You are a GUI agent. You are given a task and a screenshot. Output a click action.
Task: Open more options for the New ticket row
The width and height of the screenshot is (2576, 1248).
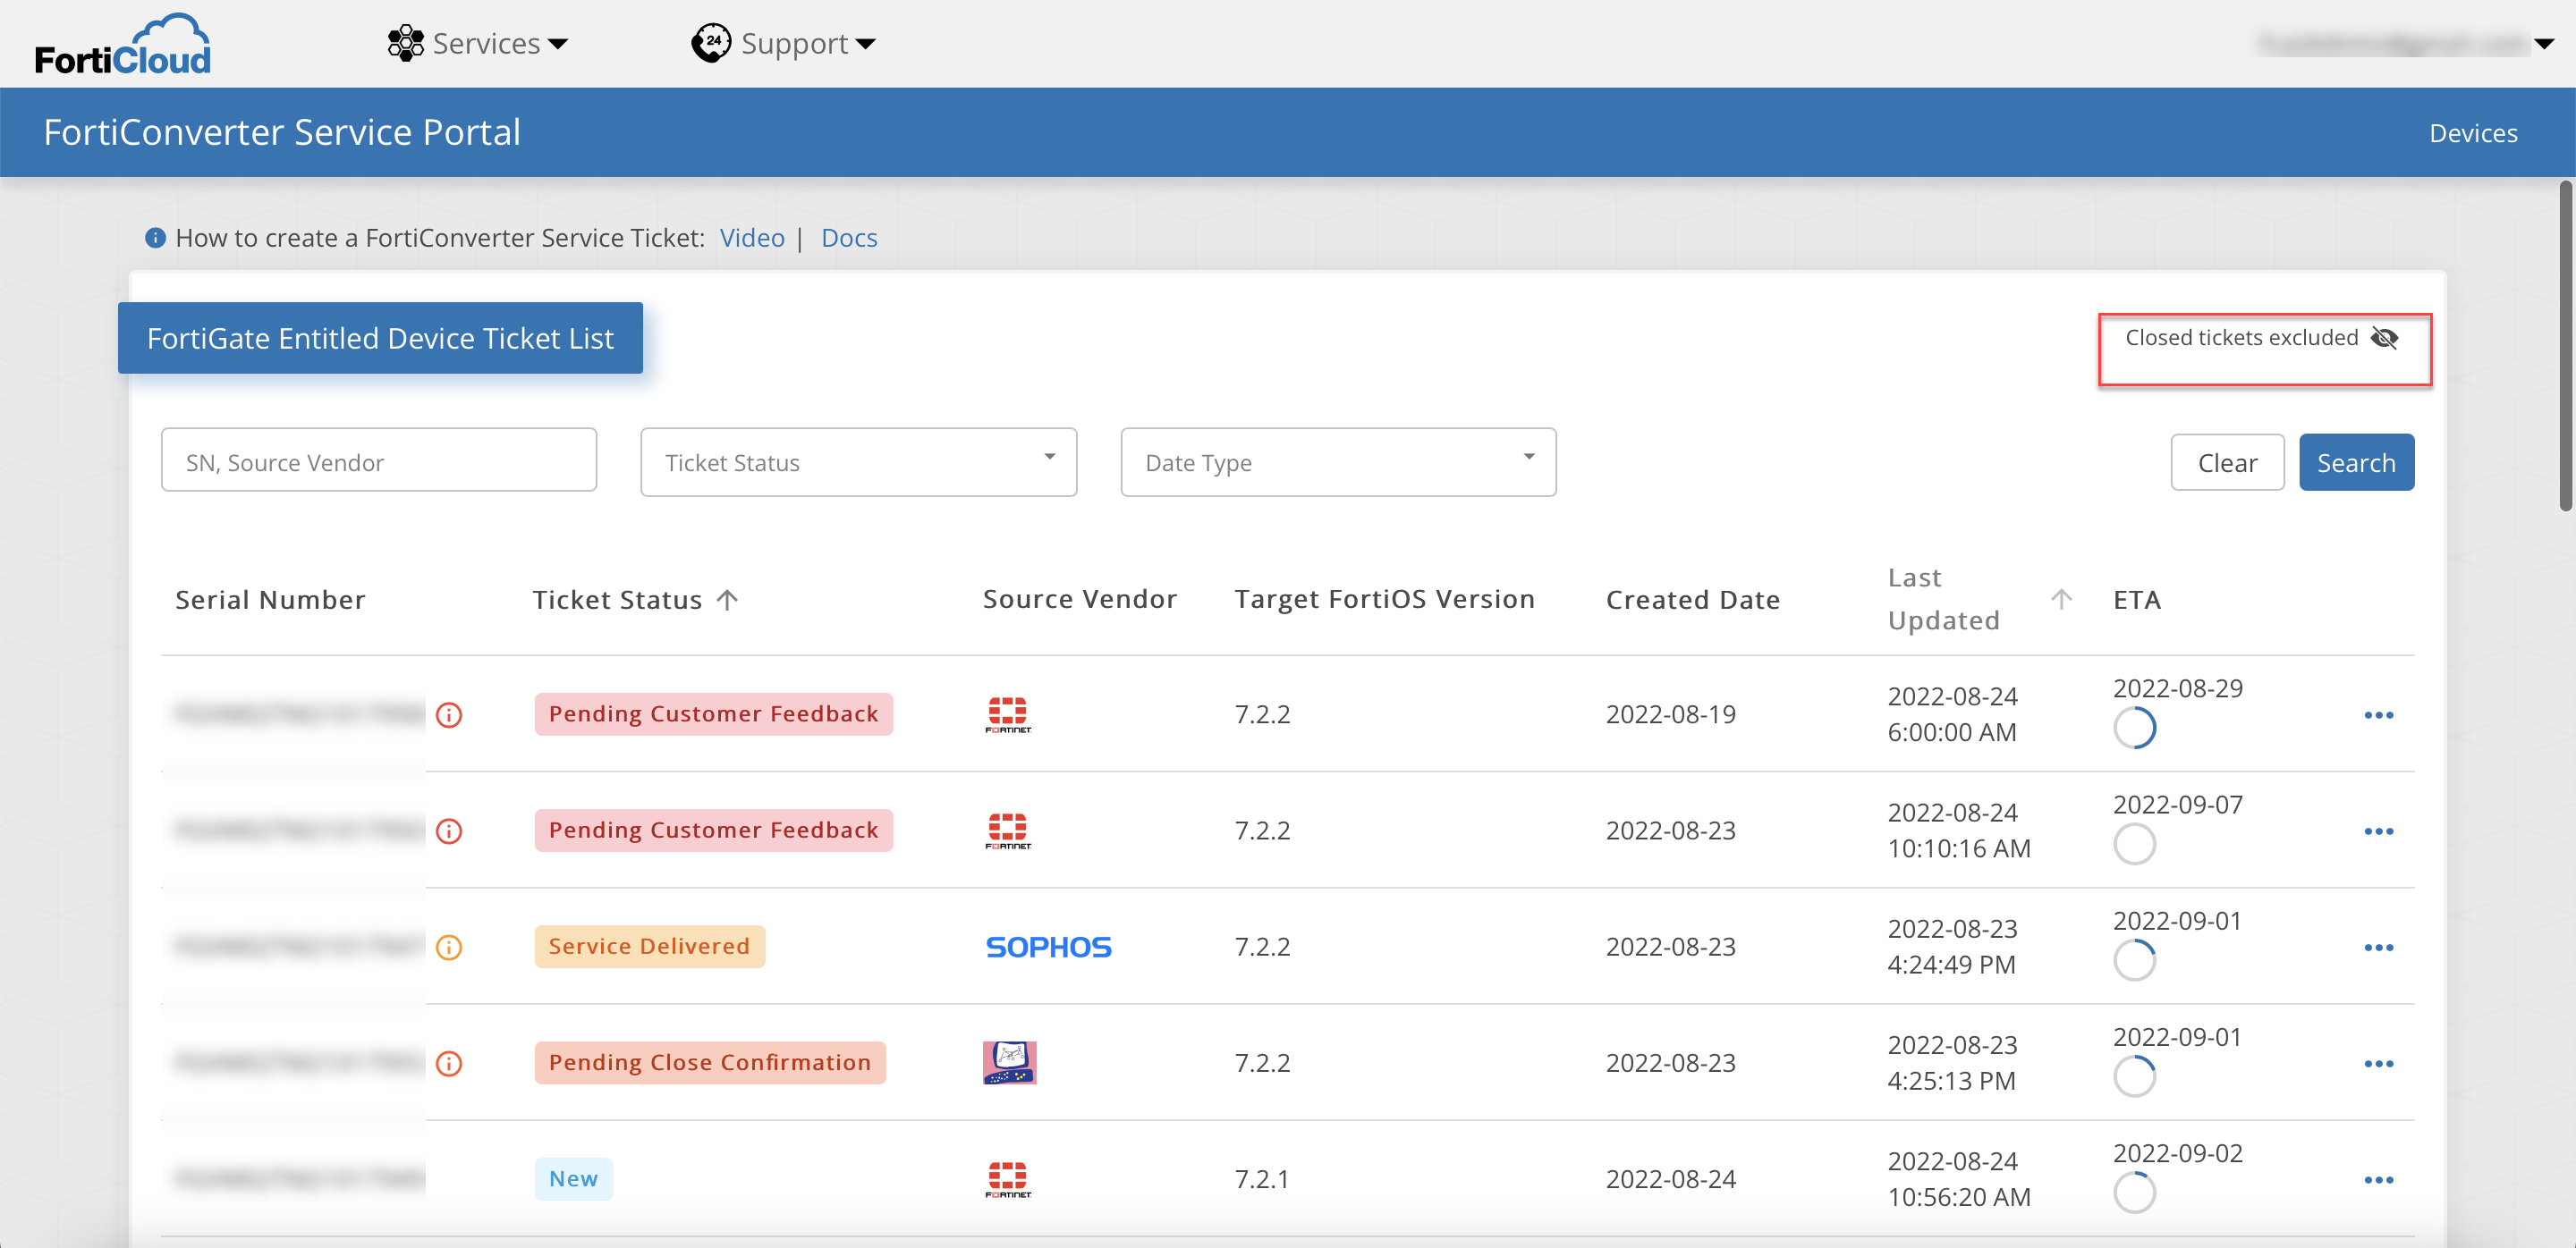(2378, 1180)
